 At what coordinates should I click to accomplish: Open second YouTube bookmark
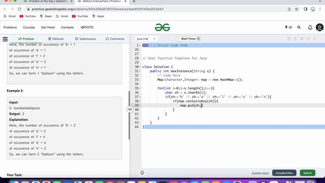[80, 16]
